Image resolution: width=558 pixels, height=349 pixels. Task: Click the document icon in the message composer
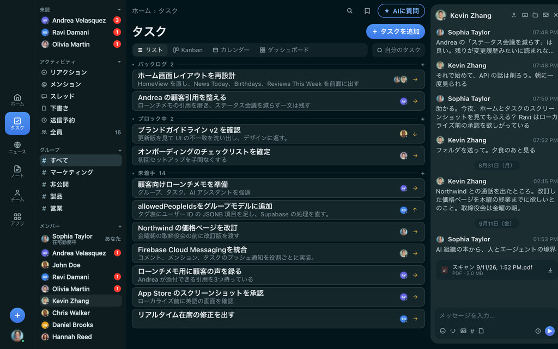(x=481, y=331)
